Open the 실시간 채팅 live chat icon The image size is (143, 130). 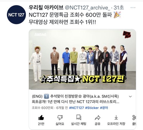[x=79, y=118]
